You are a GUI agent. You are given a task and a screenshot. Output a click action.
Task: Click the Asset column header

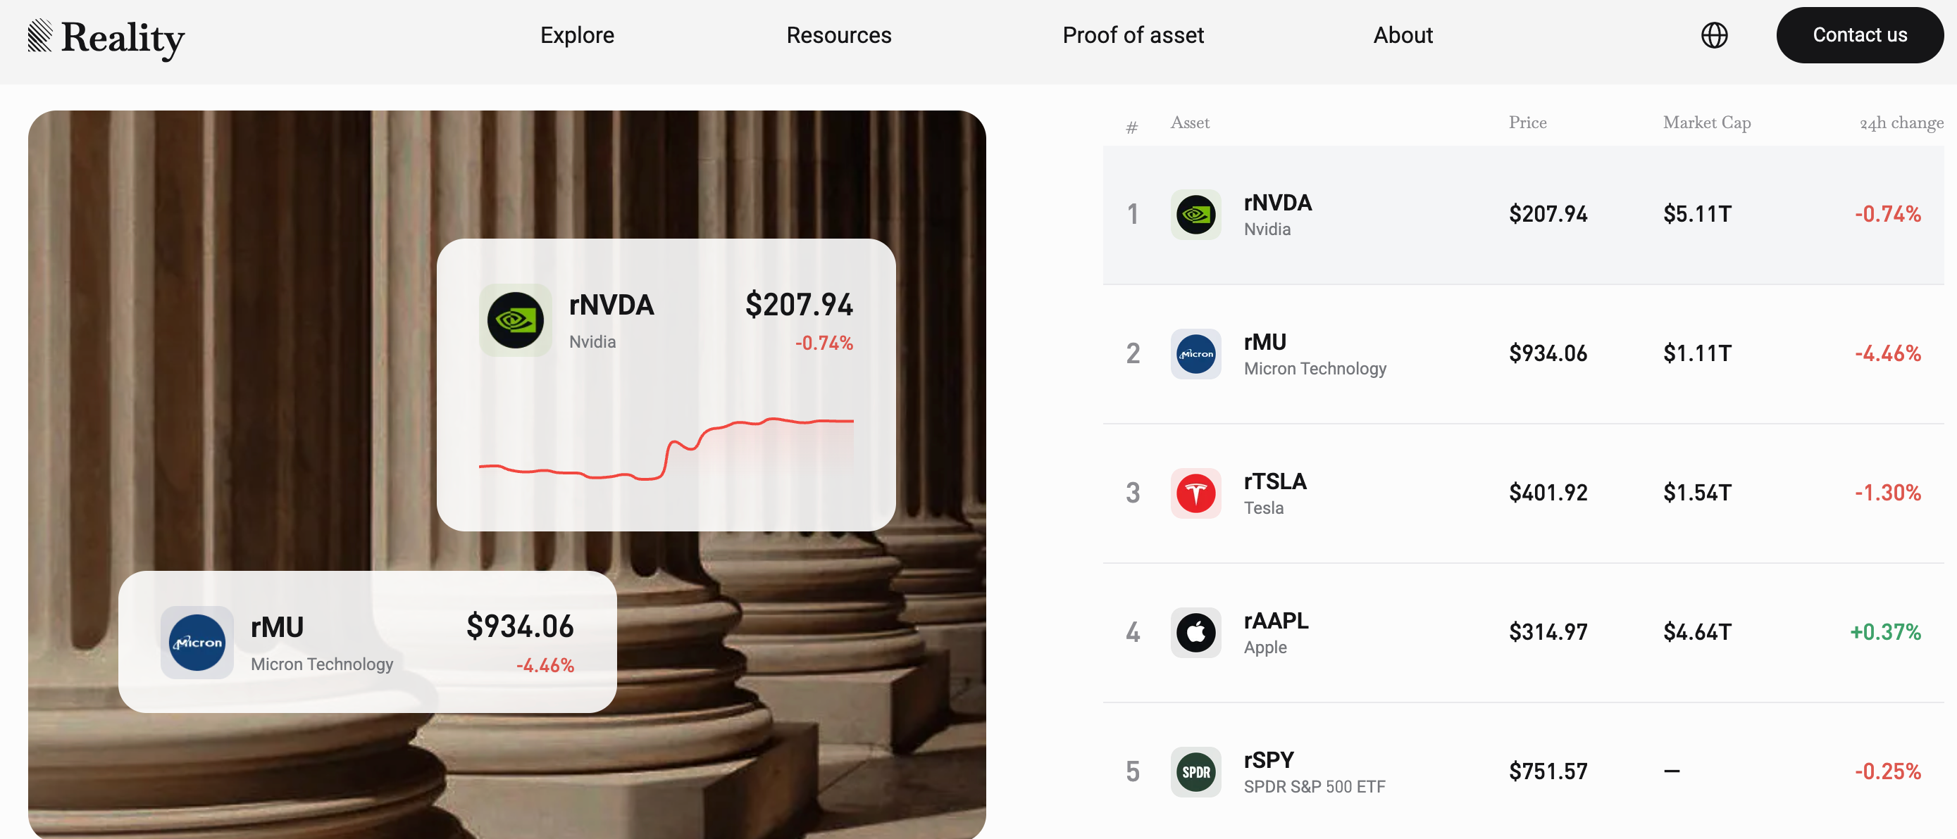coord(1190,122)
